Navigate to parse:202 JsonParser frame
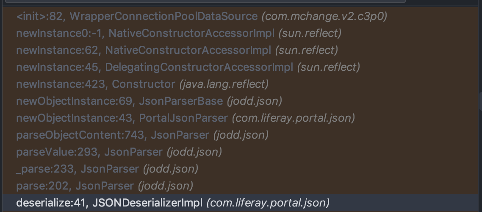The width and height of the screenshot is (482, 212). click(75, 186)
